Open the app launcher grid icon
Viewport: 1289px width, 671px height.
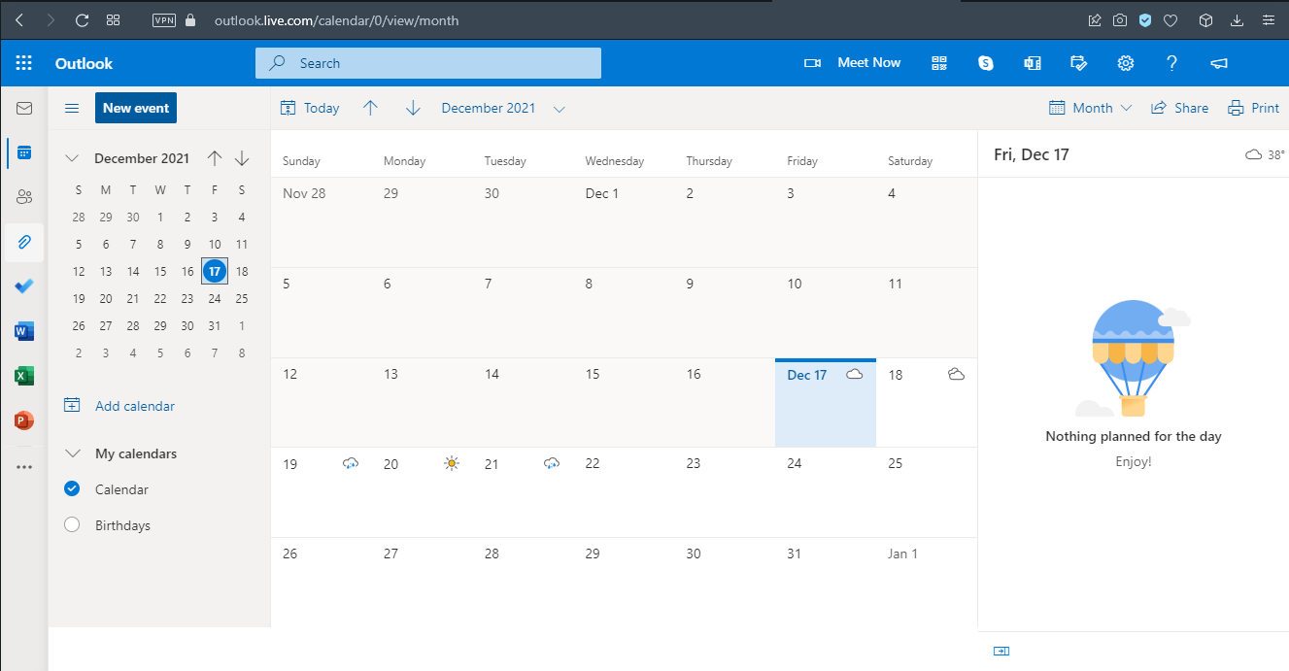click(x=24, y=63)
